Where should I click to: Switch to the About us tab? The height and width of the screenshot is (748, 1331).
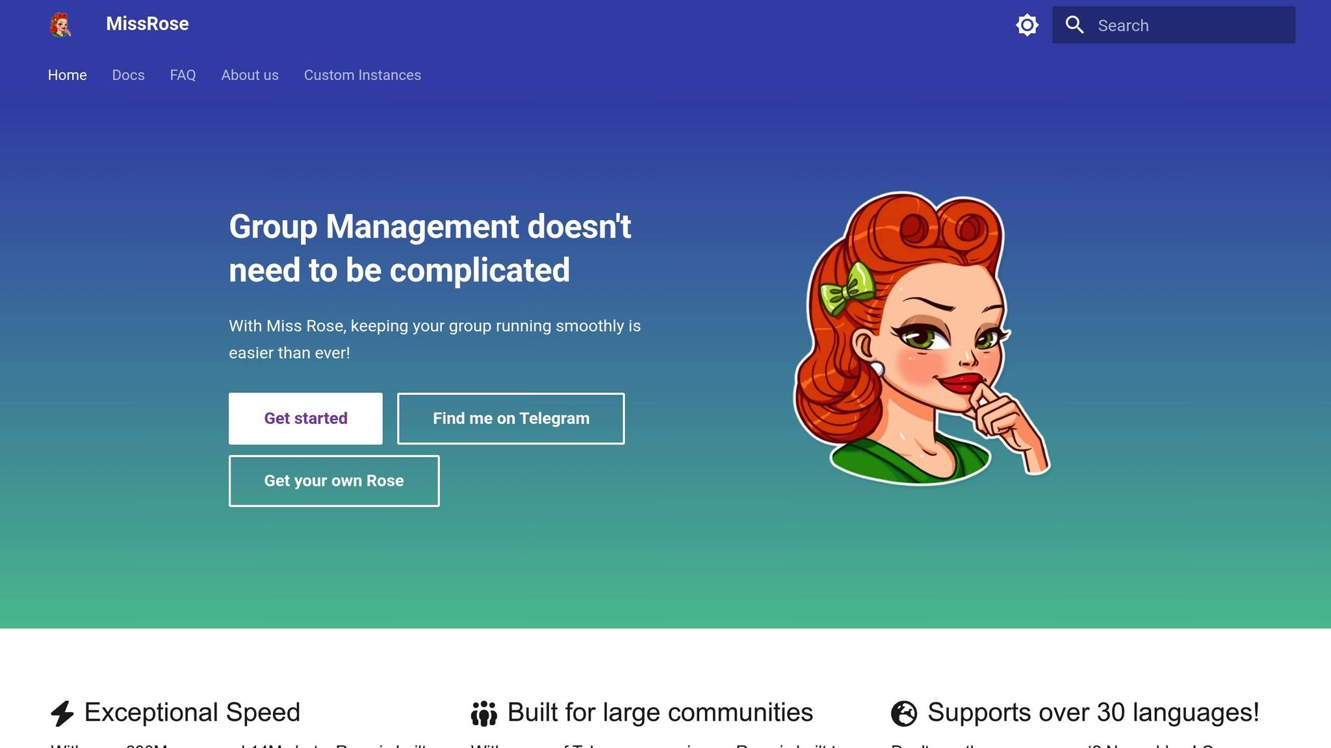coord(250,75)
